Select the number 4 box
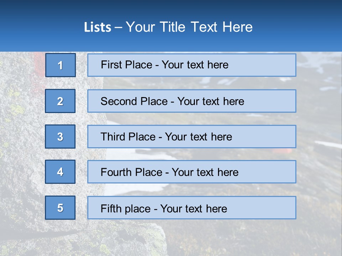The image size is (342, 256). 60,172
